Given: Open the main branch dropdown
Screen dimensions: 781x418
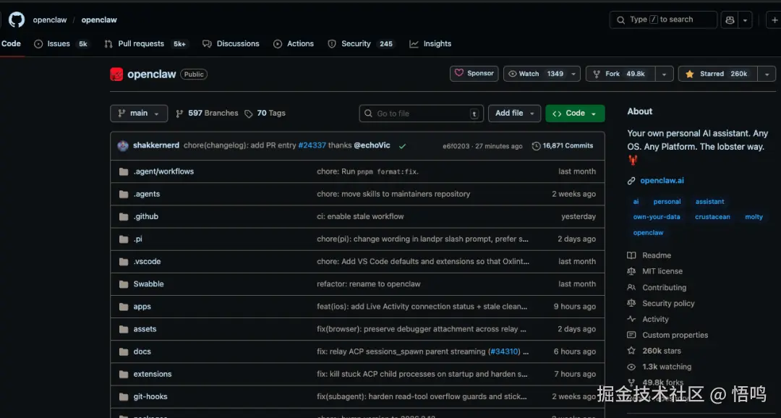Looking at the screenshot, I should click(x=139, y=114).
